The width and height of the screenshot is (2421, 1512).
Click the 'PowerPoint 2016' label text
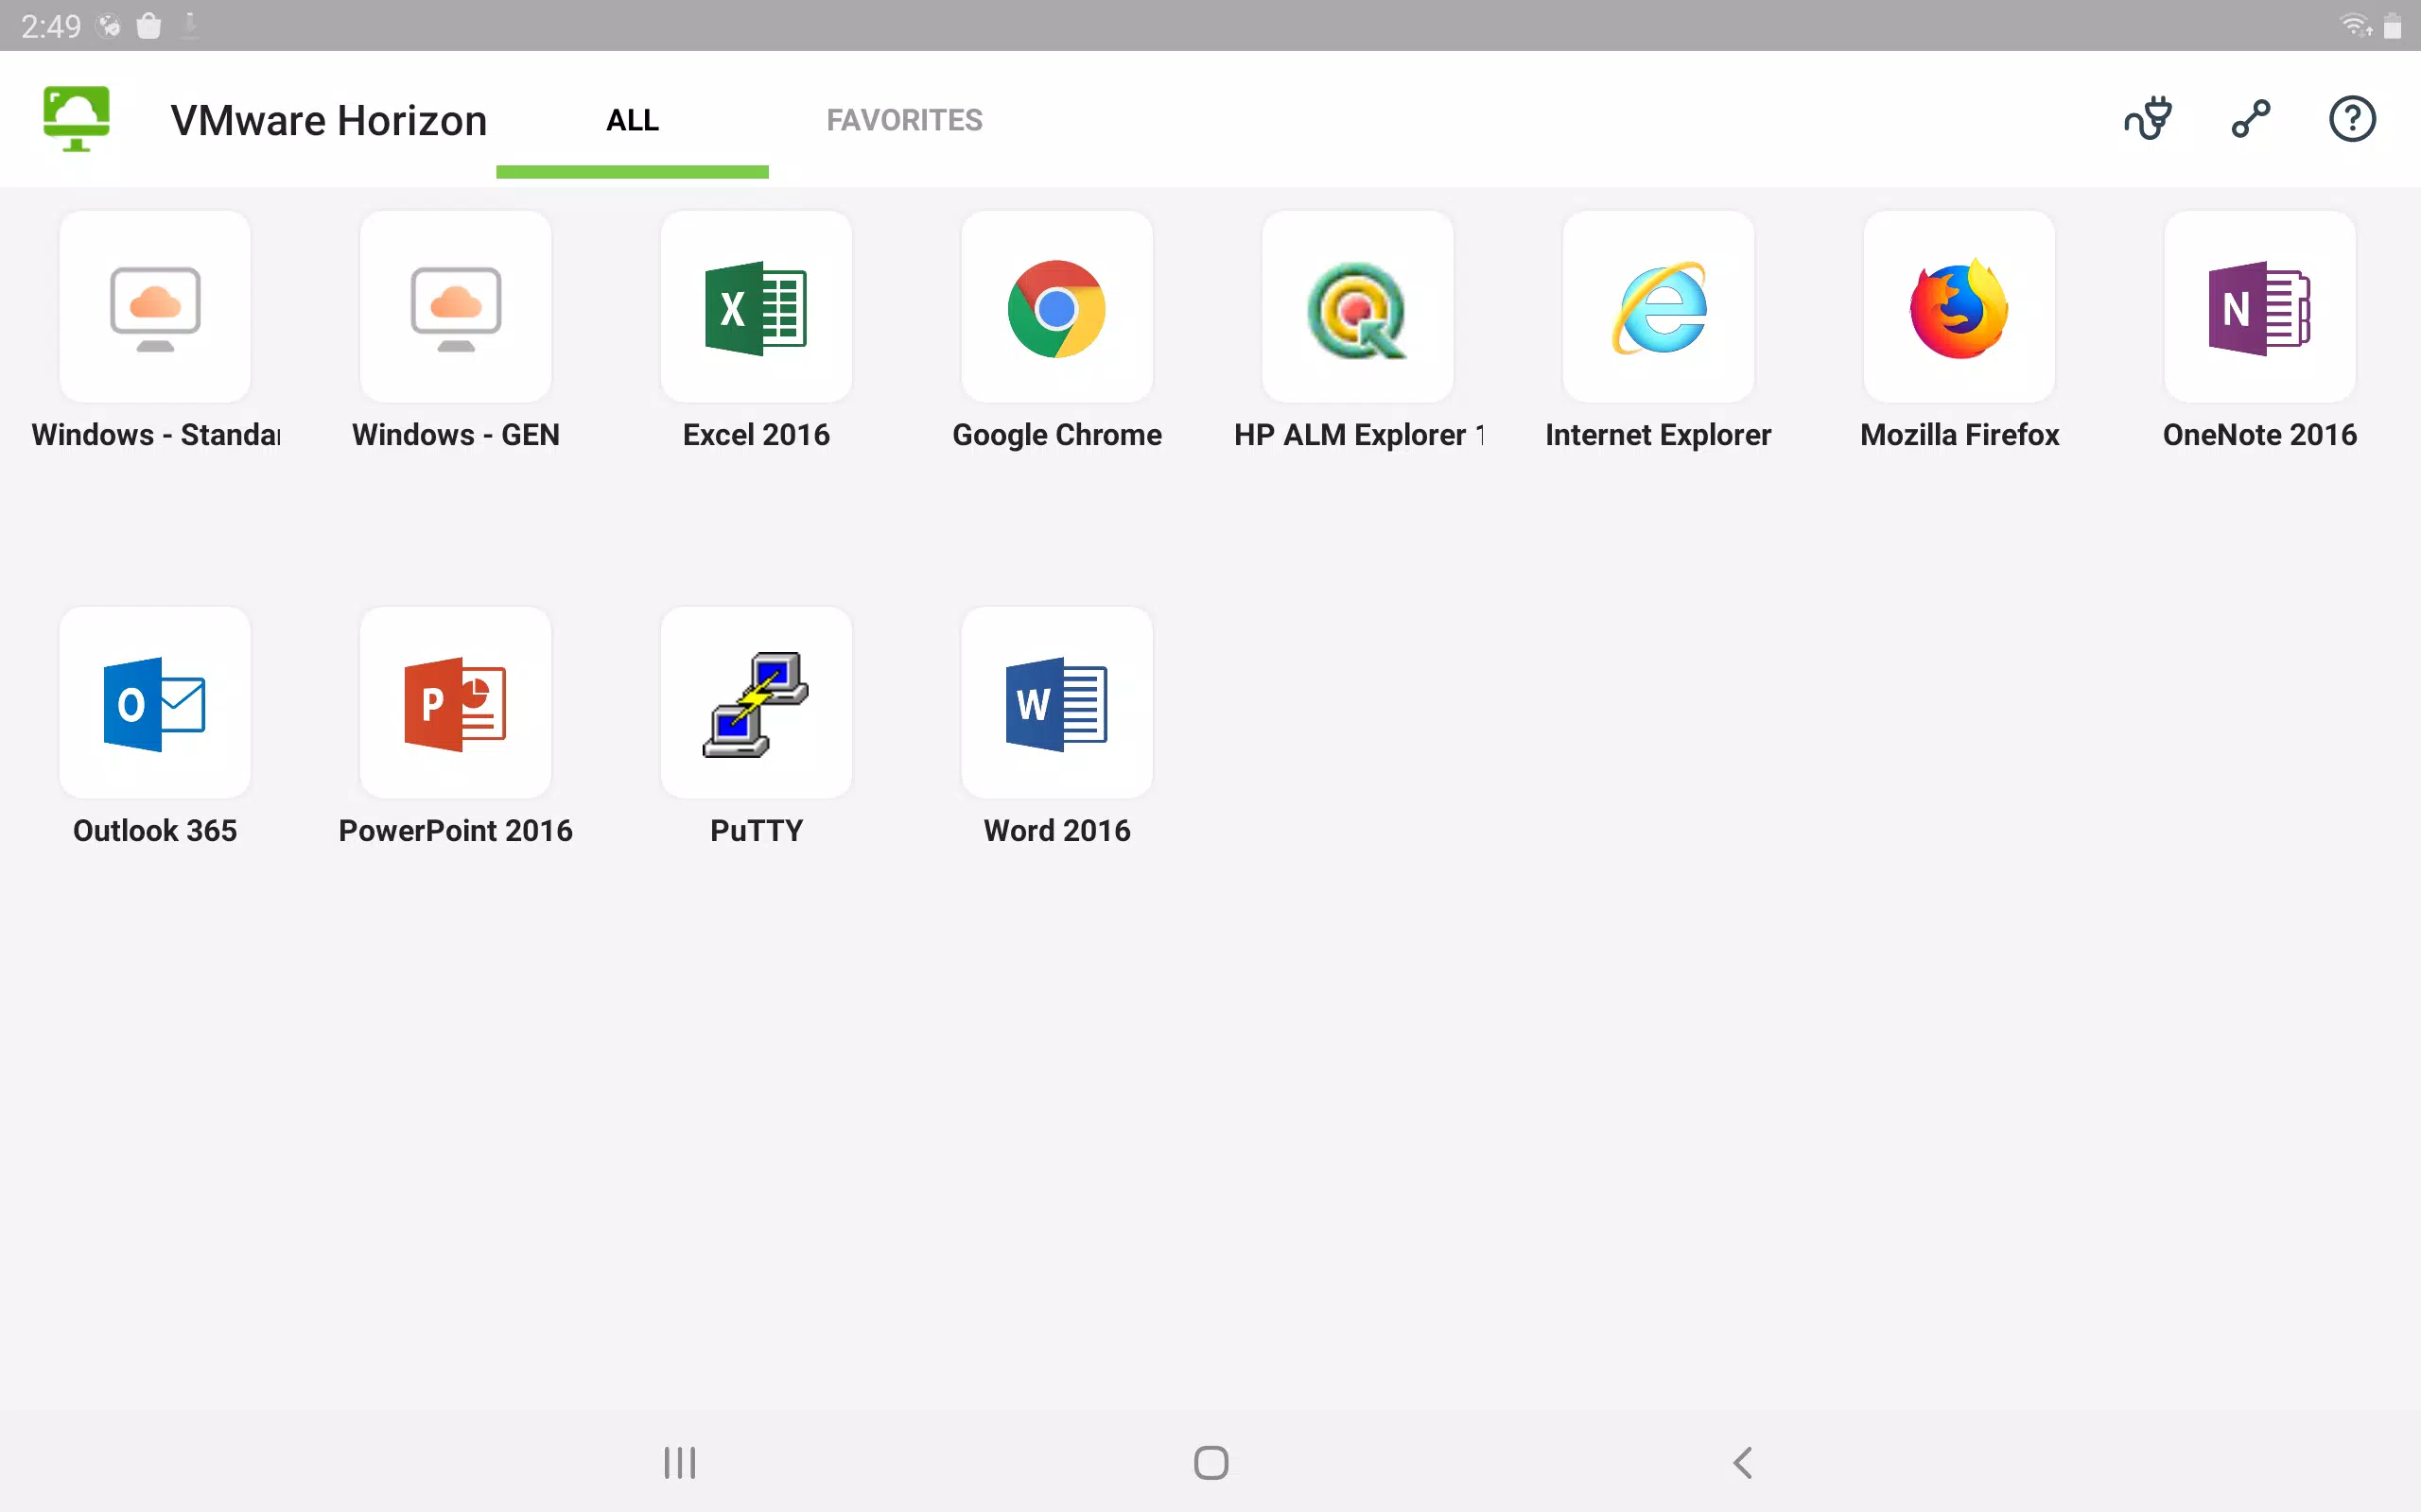pos(456,831)
